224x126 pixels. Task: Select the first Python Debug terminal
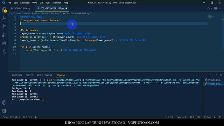pyautogui.click(x=213, y=80)
